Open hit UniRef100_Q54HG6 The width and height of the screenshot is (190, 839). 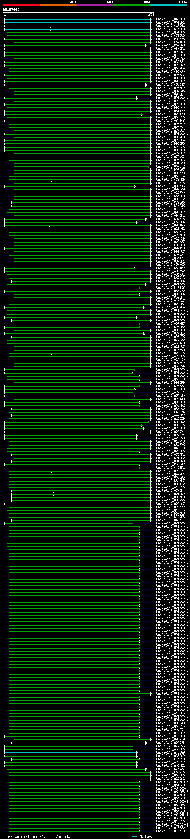click(170, 32)
